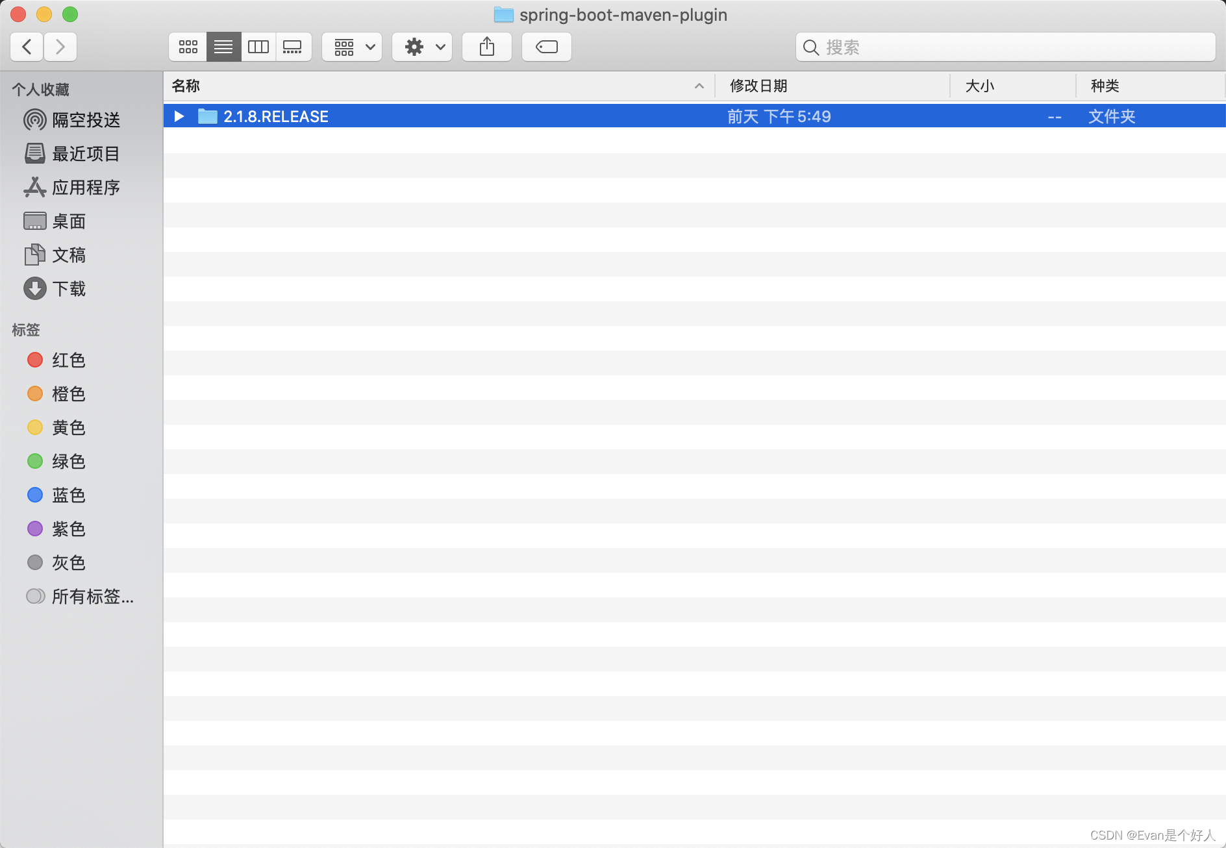Minimize the Finder window

(44, 14)
